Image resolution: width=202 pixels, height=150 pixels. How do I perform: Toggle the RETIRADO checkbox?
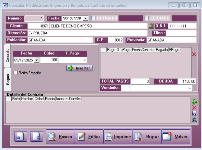point(93,18)
